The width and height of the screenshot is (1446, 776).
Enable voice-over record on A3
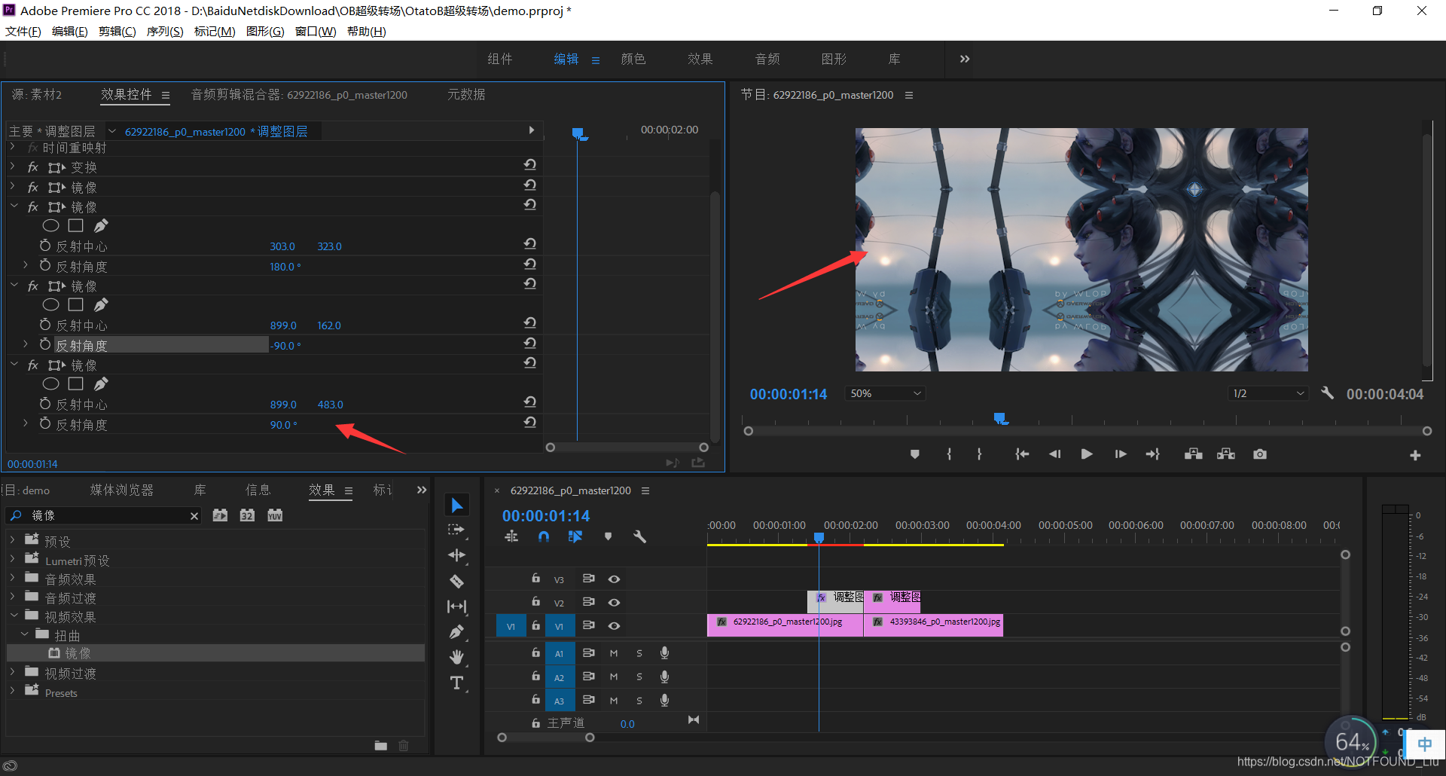tap(664, 701)
